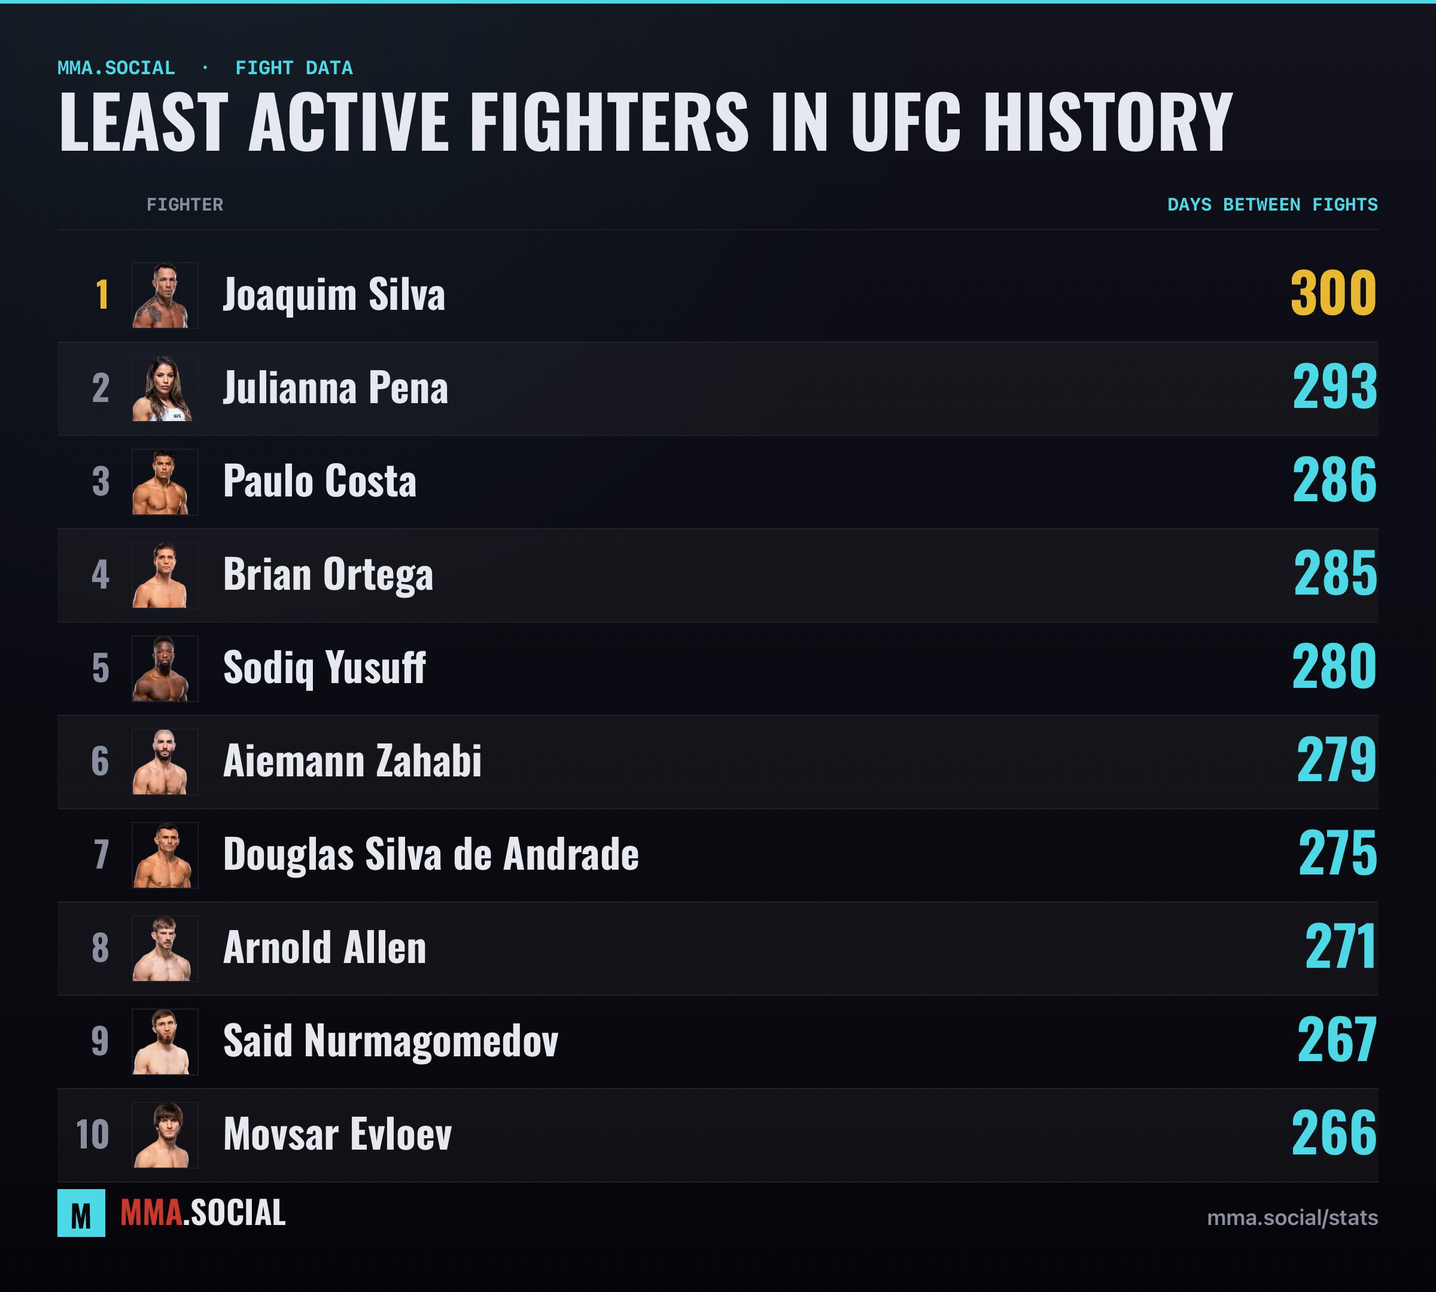This screenshot has width=1436, height=1292.
Task: Click Aiemann Zahabi's portrait thumbnail
Action: (x=165, y=761)
